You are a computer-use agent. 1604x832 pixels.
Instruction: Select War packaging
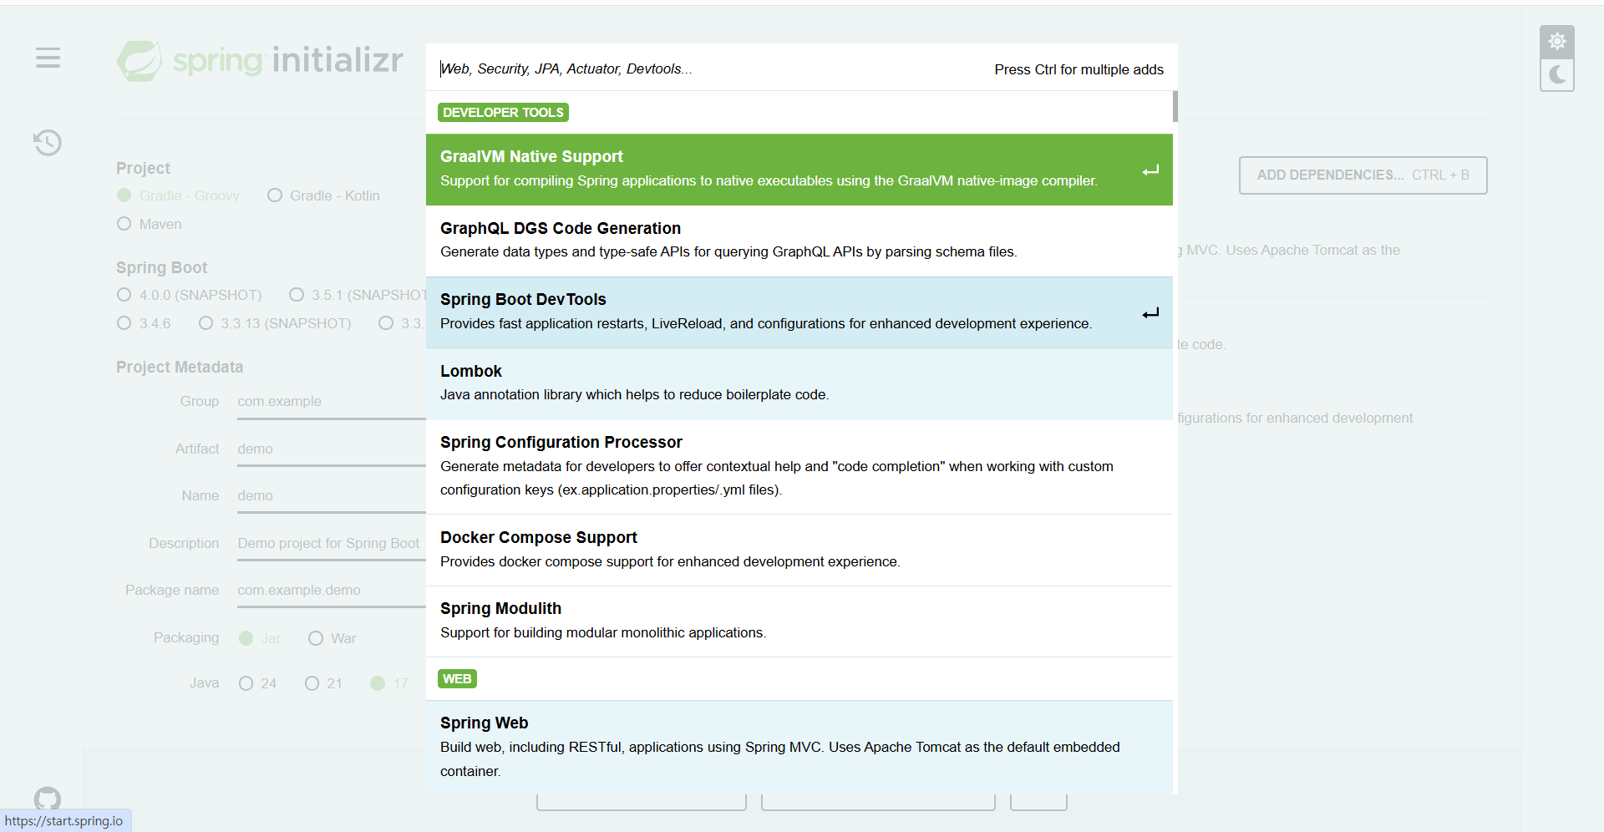pyautogui.click(x=332, y=638)
